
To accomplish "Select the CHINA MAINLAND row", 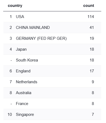I will point(52,28).
